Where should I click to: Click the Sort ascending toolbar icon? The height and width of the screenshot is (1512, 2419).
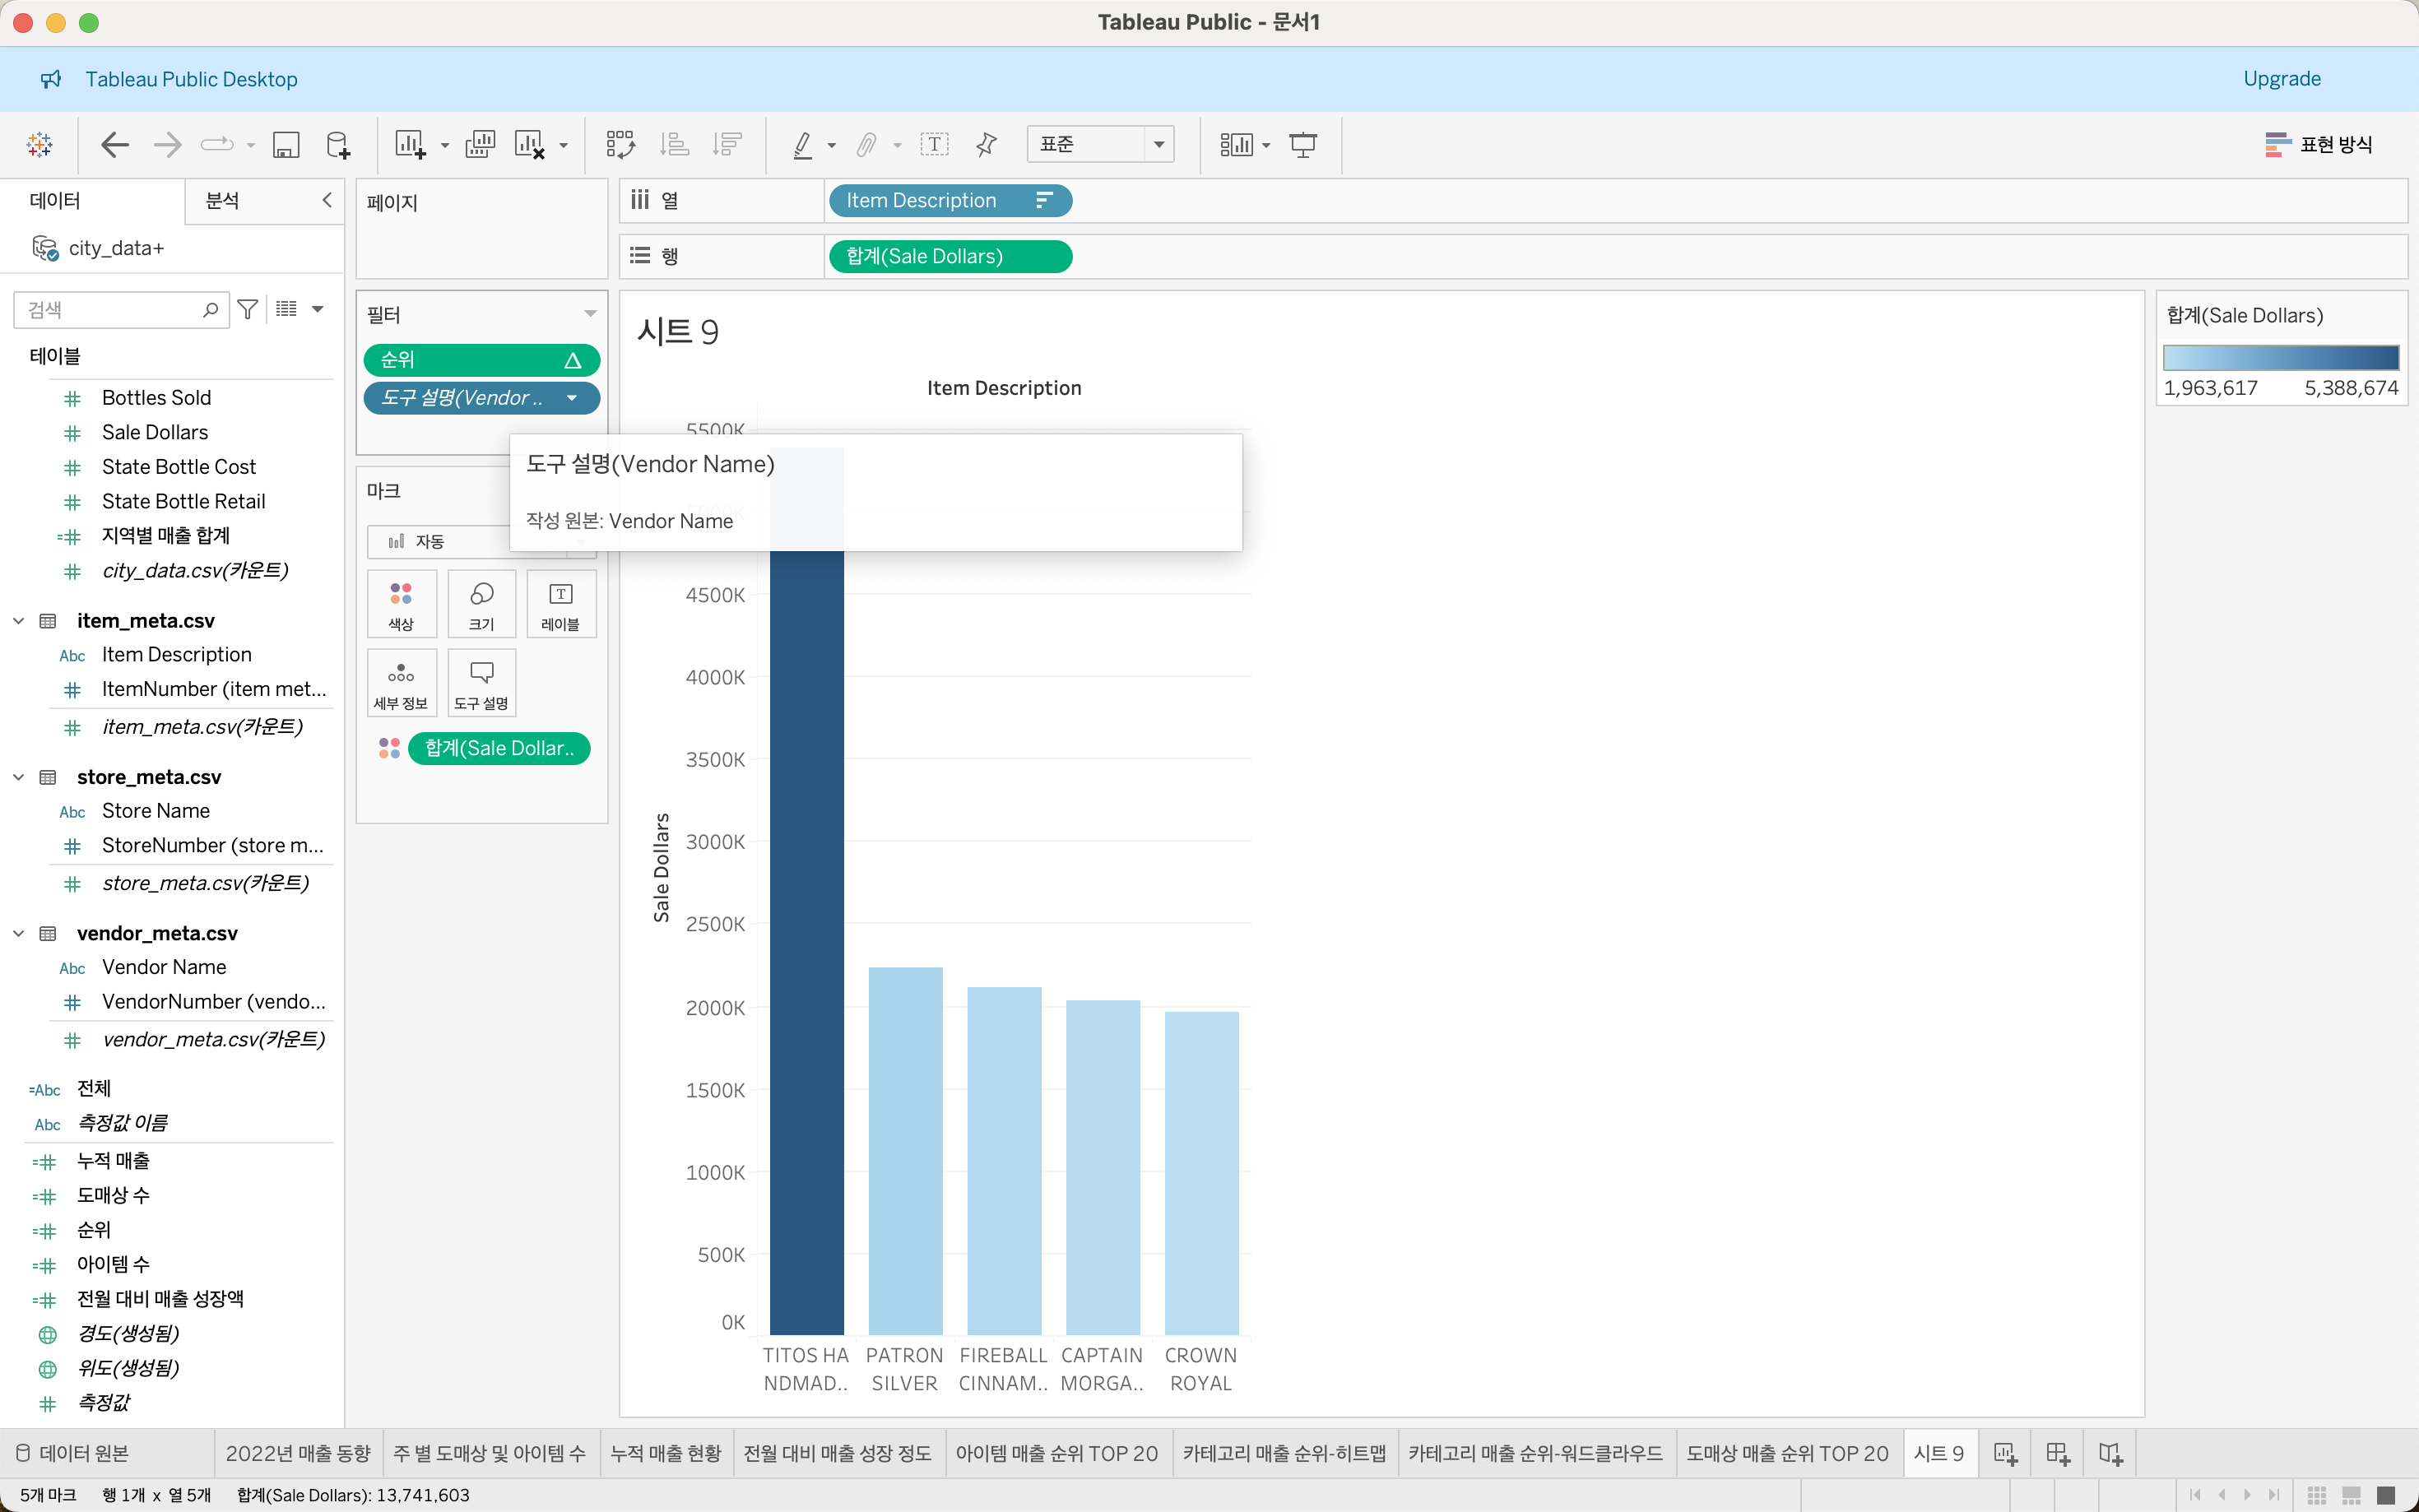pos(675,145)
